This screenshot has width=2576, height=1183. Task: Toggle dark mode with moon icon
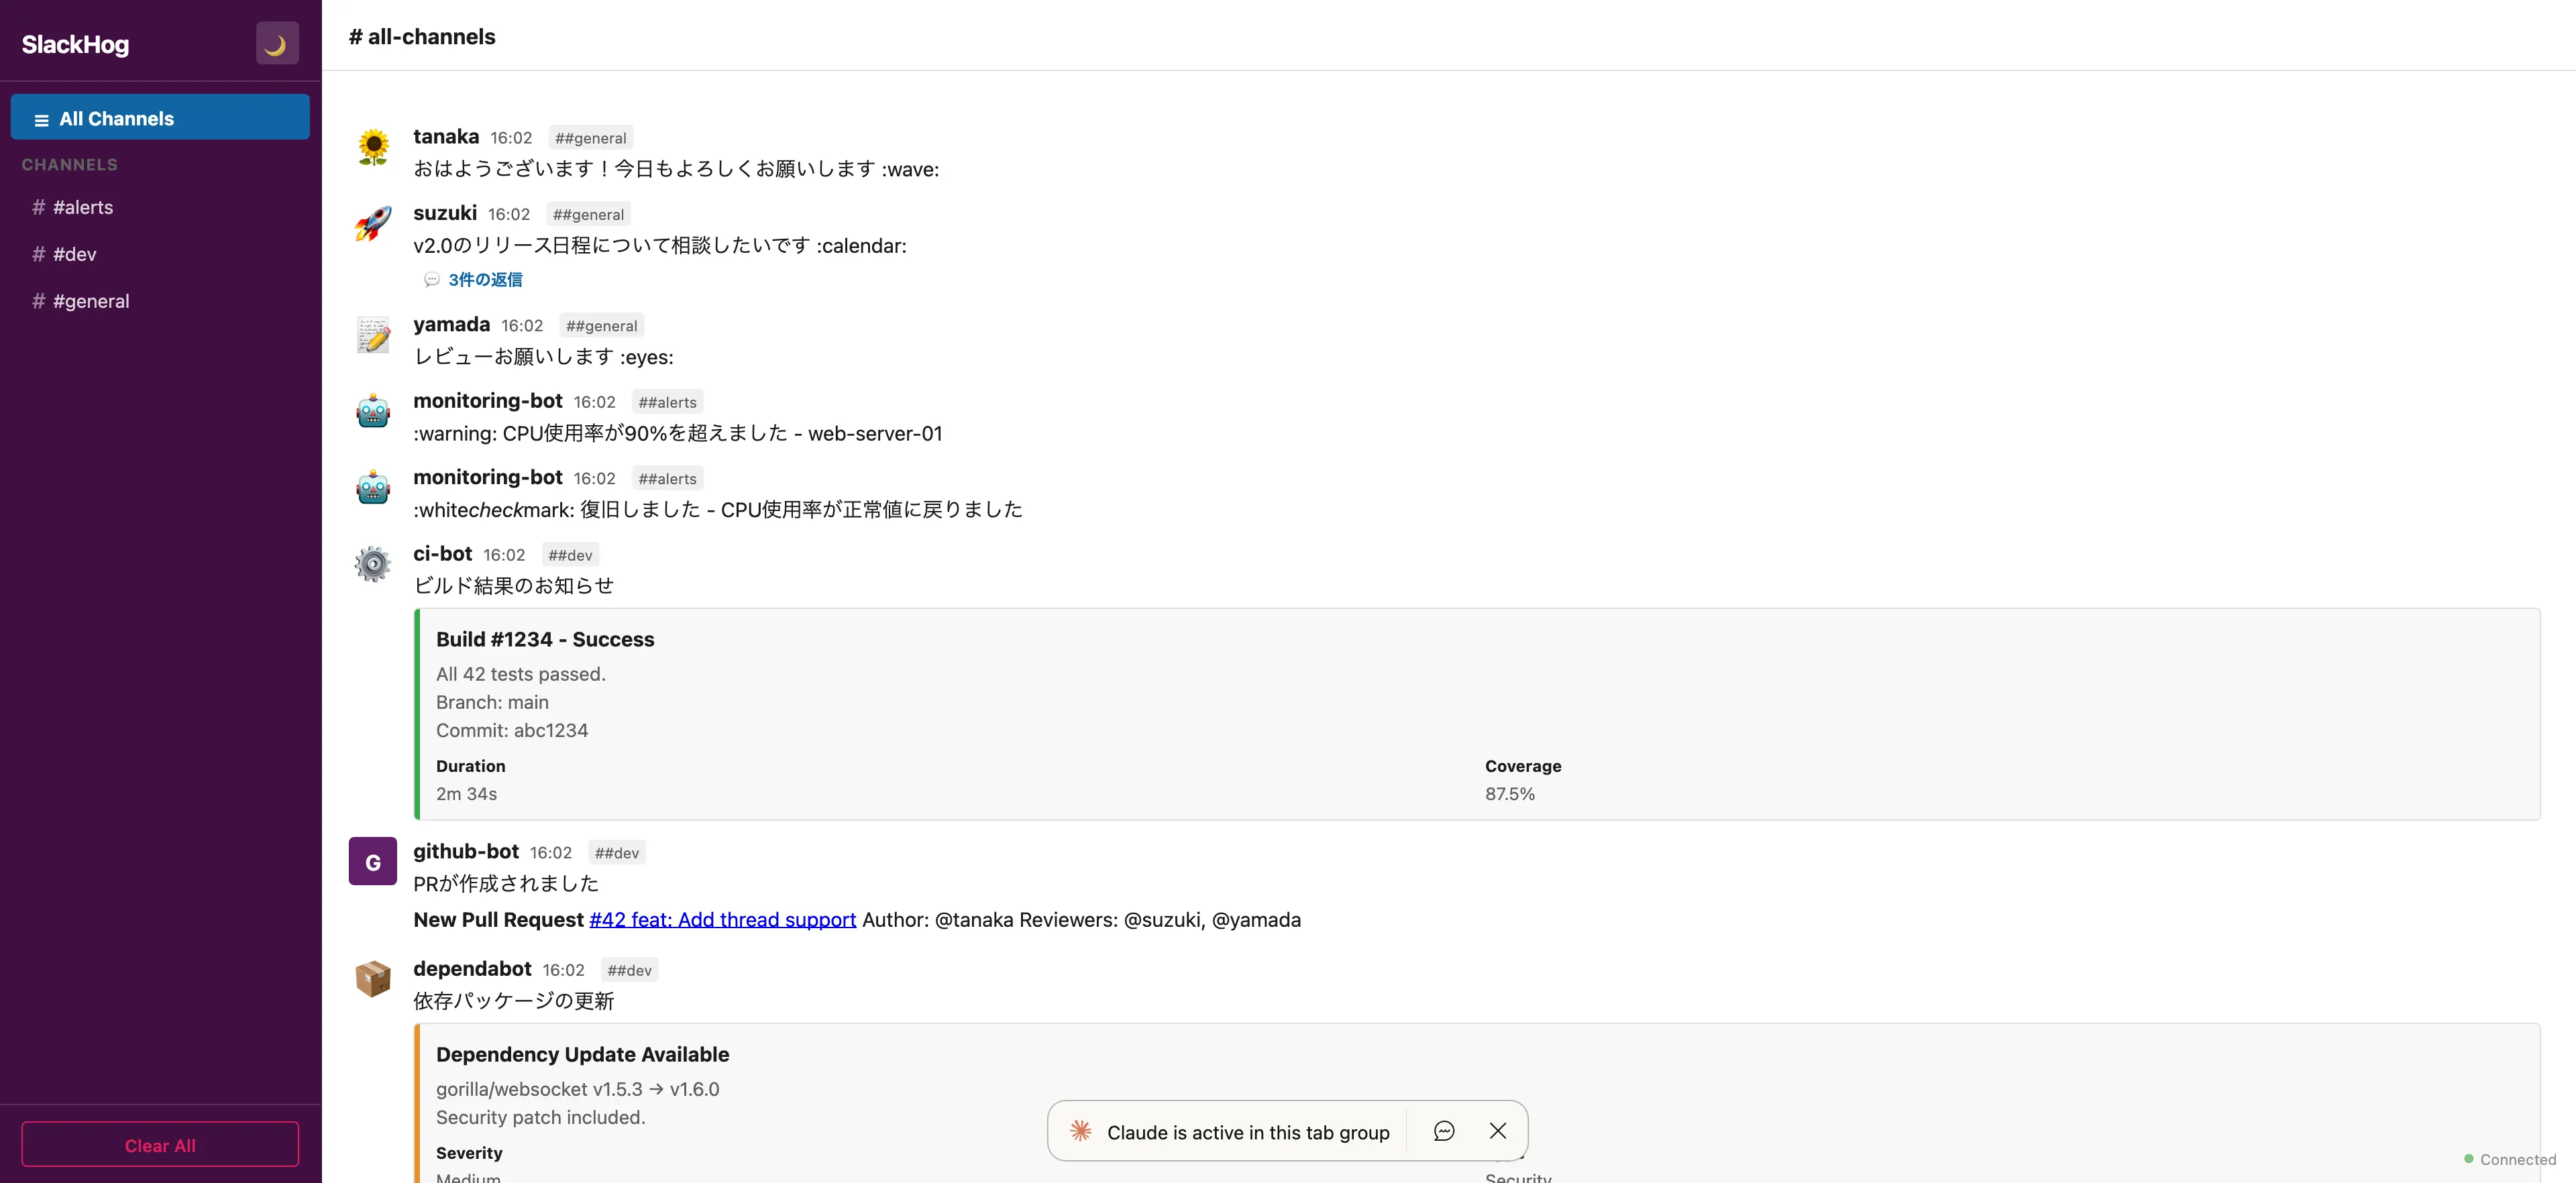(277, 44)
